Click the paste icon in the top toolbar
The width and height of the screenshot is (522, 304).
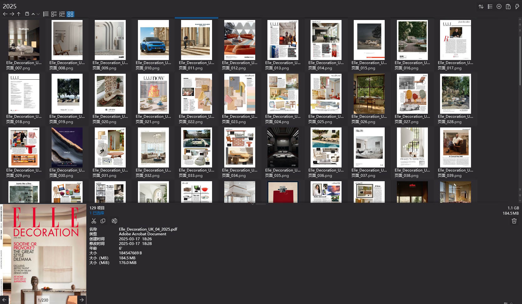pos(508,6)
